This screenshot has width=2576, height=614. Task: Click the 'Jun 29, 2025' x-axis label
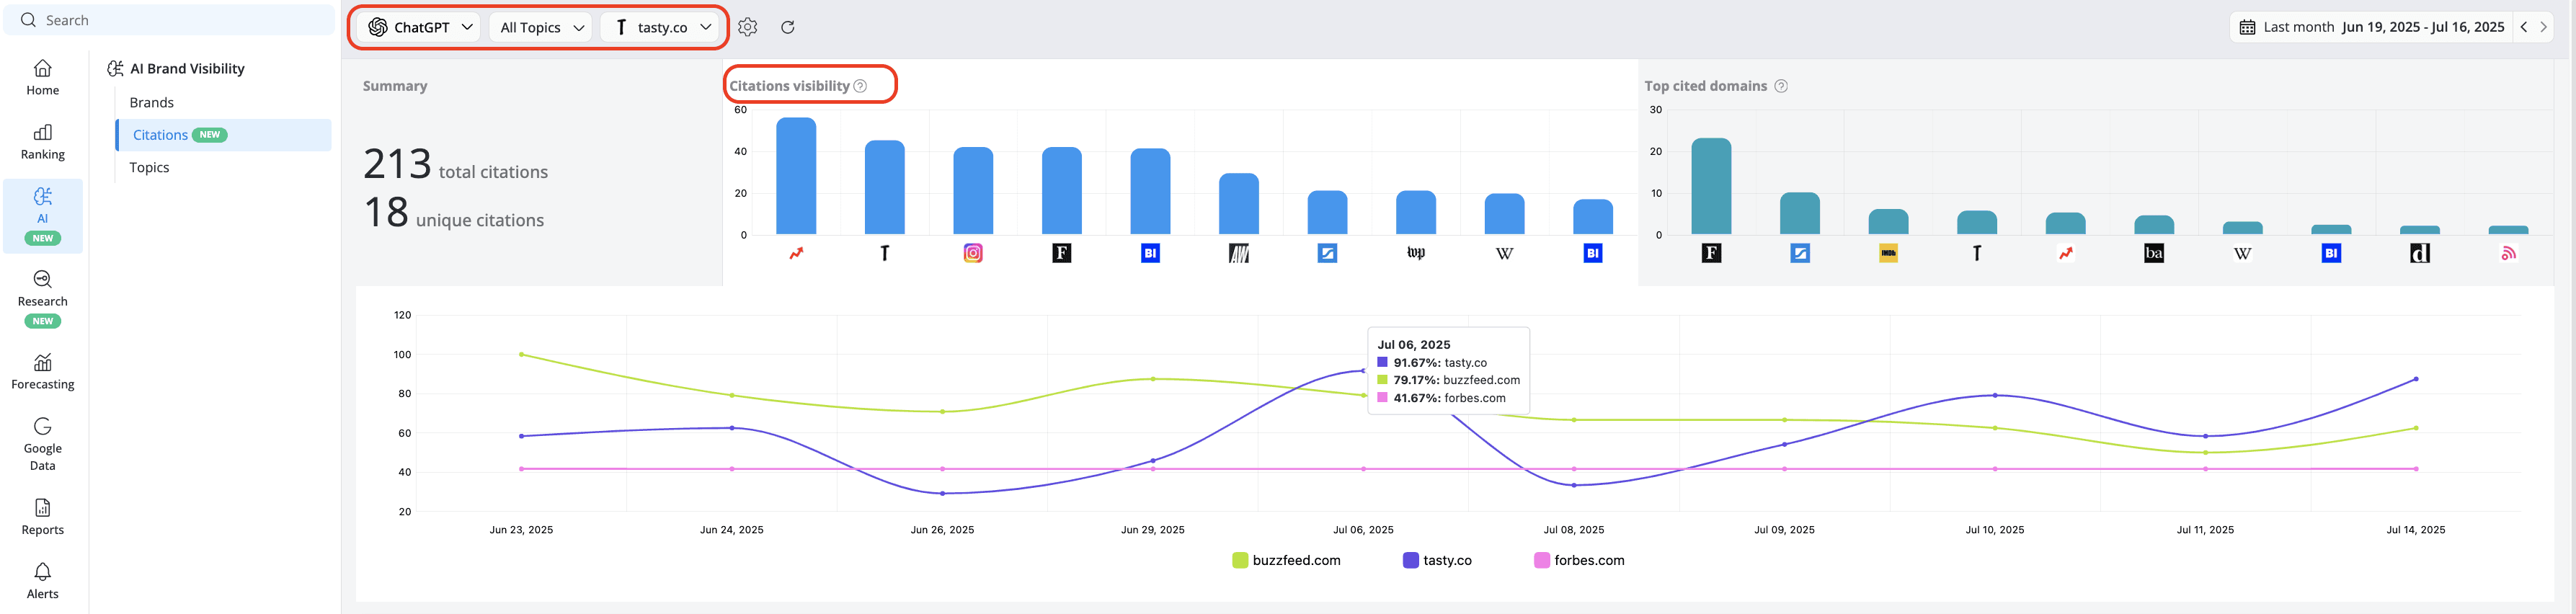coord(1153,530)
